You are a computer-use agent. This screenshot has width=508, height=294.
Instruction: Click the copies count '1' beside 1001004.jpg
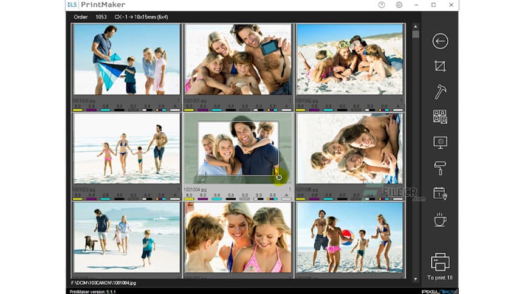tap(290, 190)
